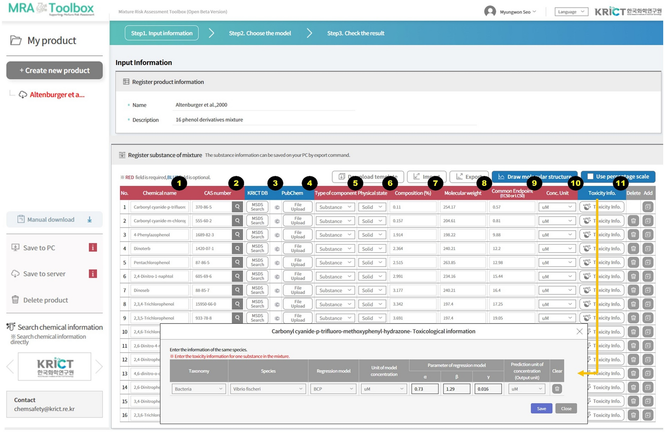Click CAS search icon for Dinoterb row

click(x=237, y=249)
